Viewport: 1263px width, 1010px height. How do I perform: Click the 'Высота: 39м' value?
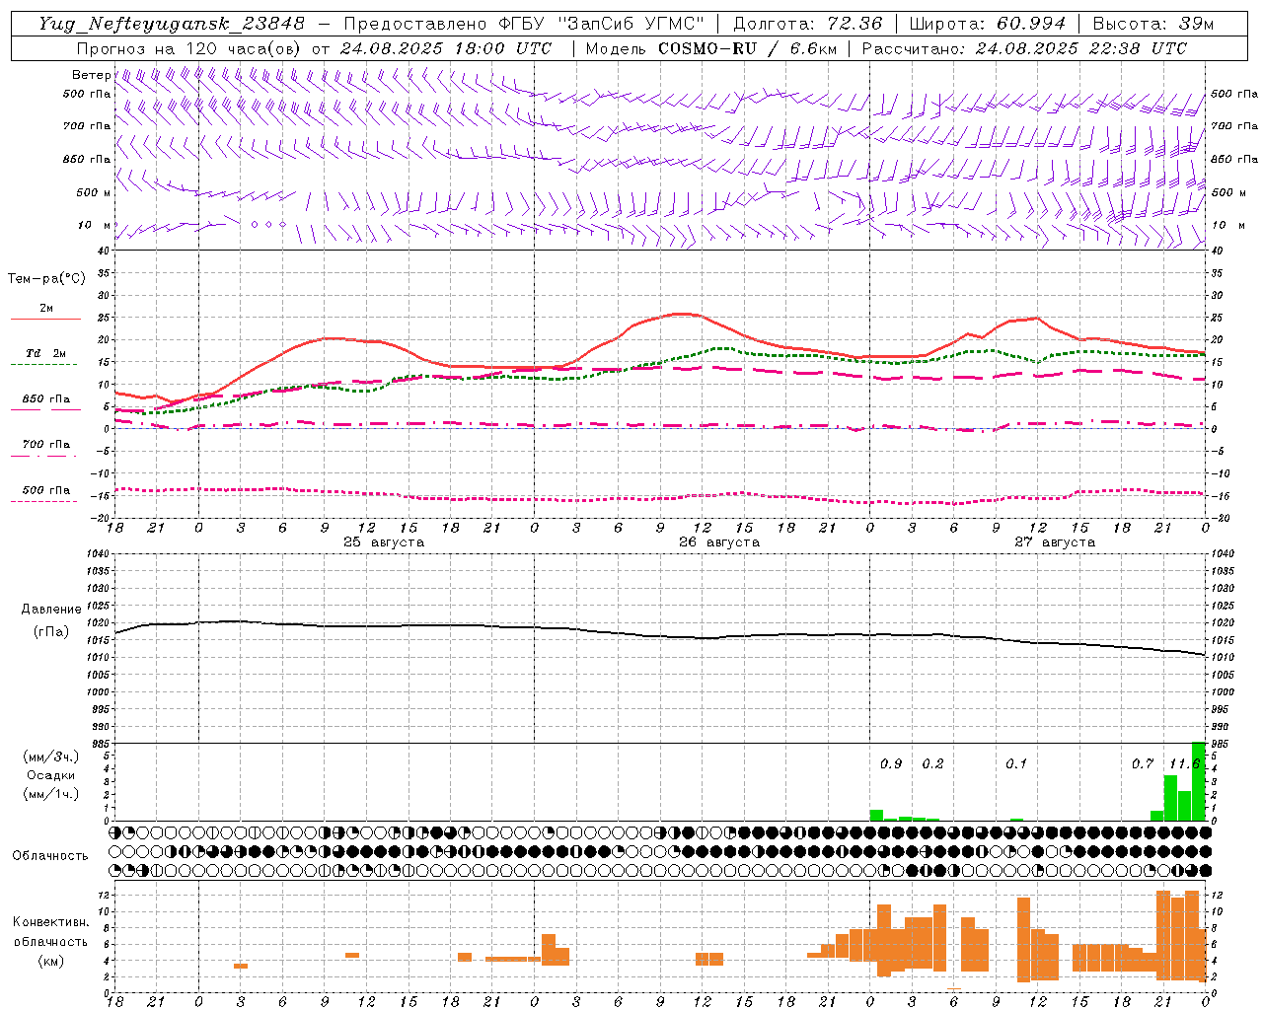(x=1152, y=24)
